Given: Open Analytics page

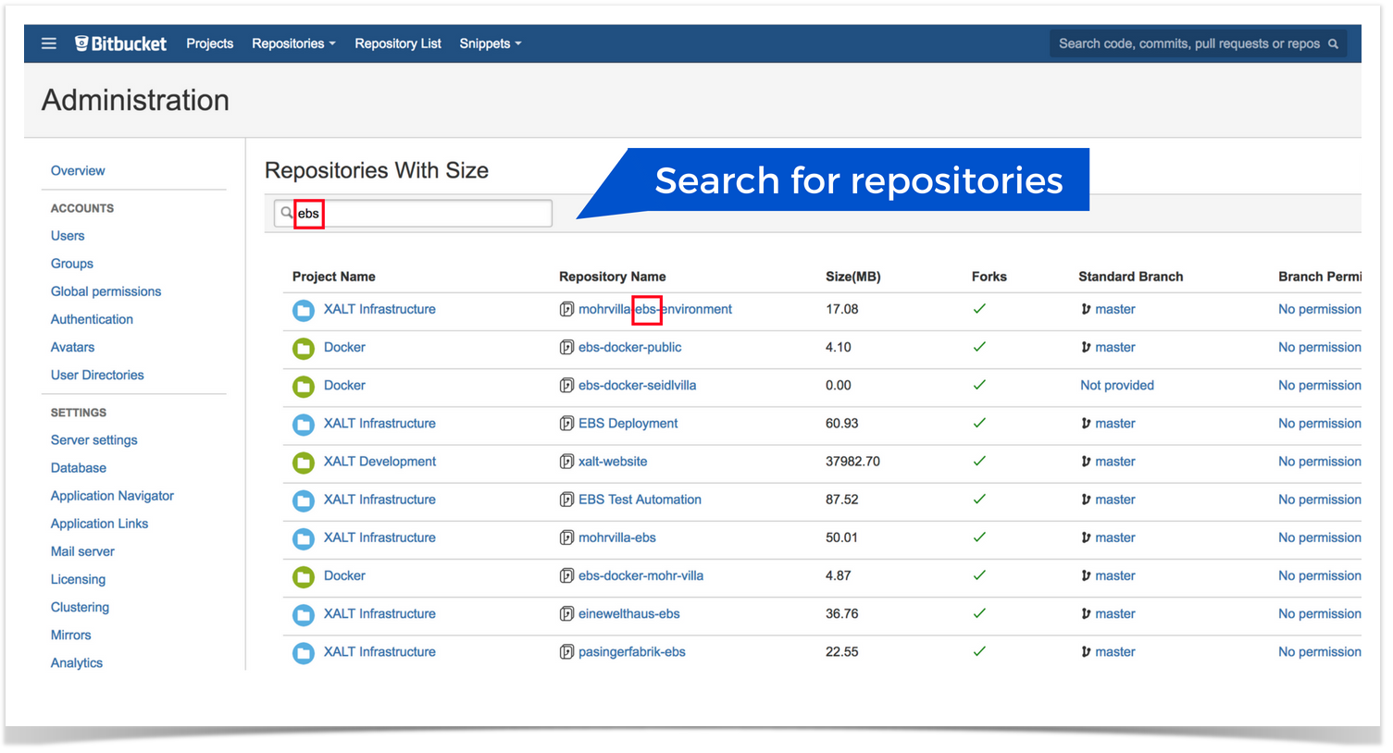Looking at the screenshot, I should [x=77, y=662].
